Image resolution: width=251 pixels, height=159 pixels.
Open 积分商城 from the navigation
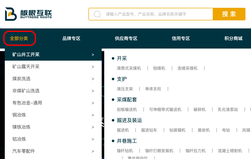(x=233, y=38)
